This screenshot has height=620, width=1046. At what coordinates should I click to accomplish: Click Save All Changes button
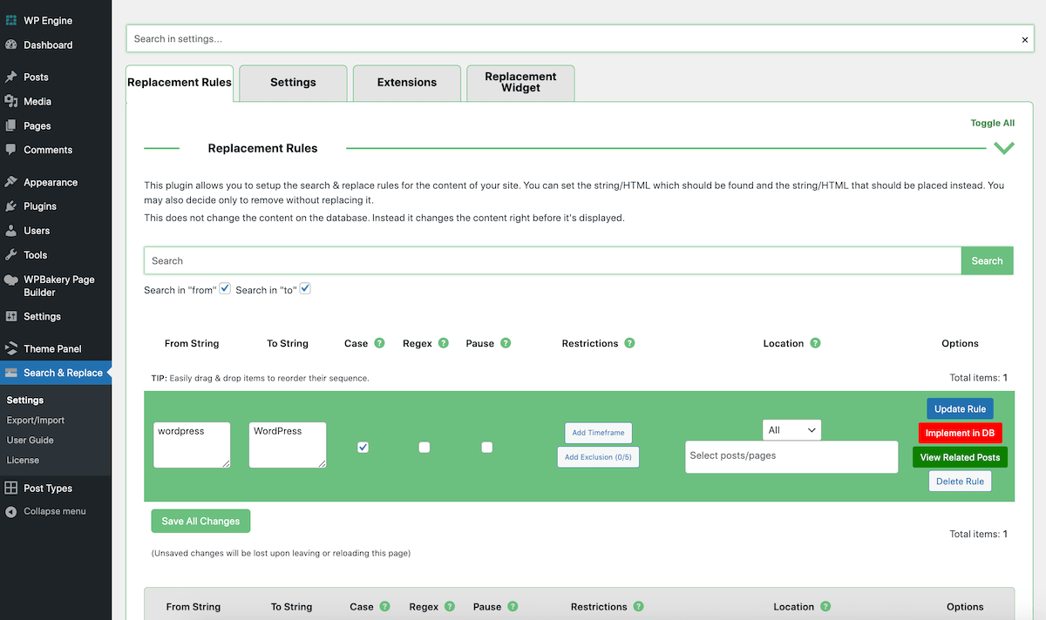[x=200, y=521]
